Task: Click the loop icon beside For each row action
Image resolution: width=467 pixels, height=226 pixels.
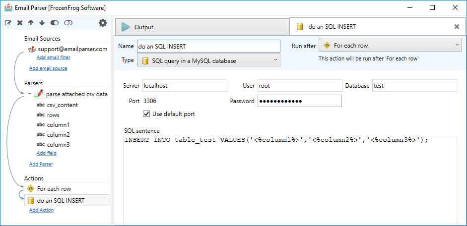Action: pos(30,188)
